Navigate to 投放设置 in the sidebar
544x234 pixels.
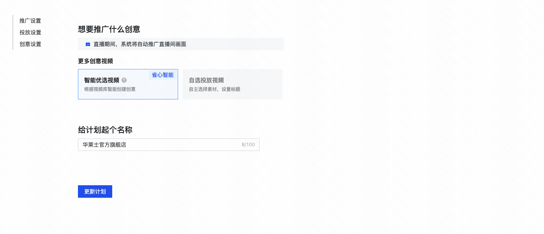pyautogui.click(x=30, y=32)
